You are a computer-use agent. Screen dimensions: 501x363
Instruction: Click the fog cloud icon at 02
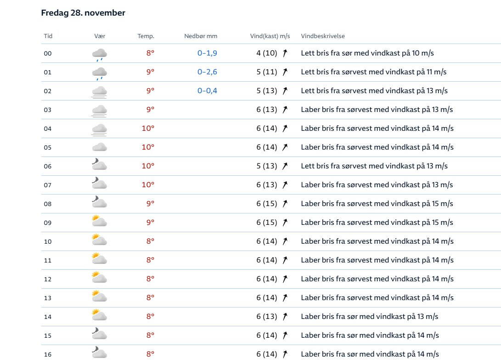click(x=99, y=91)
